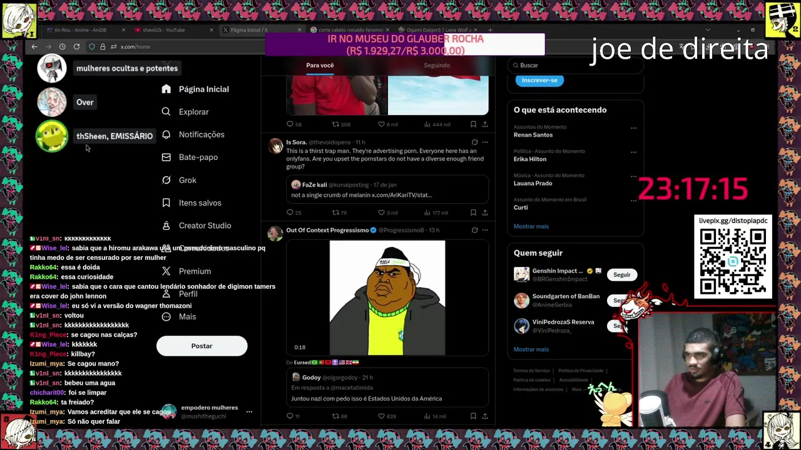This screenshot has width=801, height=450.
Task: Open Erika Hilton trending topic
Action: click(530, 159)
